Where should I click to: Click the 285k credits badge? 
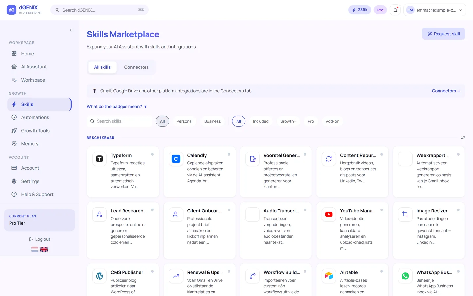(x=360, y=10)
